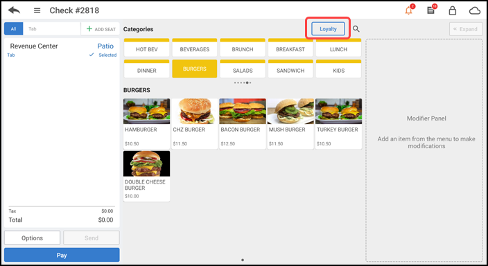Open the HOT BEV category
488x266 pixels.
click(146, 48)
